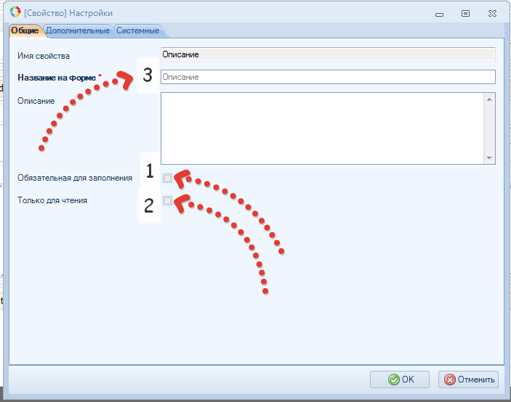Image resolution: width=511 pixels, height=402 pixels.
Task: Focus the large Описание text area
Action: (x=322, y=128)
